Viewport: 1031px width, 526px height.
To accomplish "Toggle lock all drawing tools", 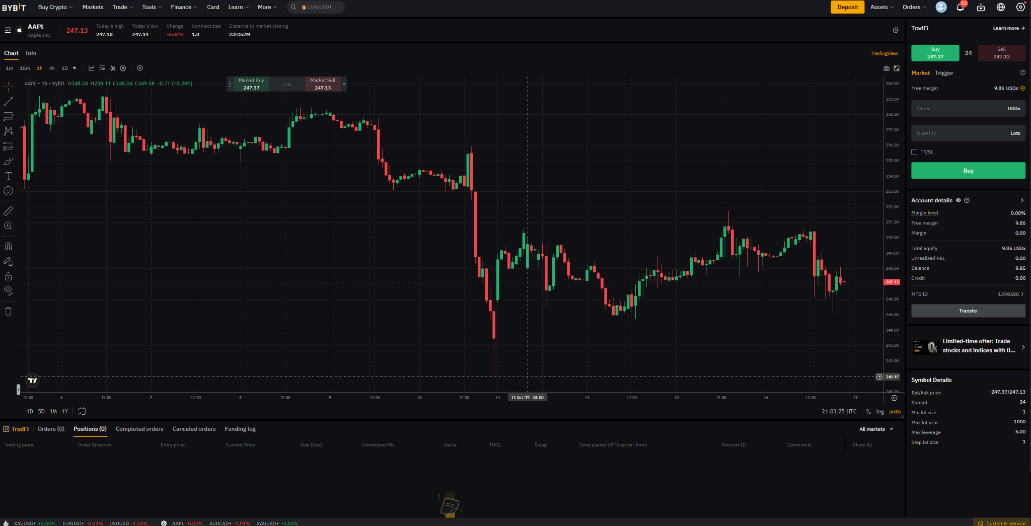I will [8, 276].
